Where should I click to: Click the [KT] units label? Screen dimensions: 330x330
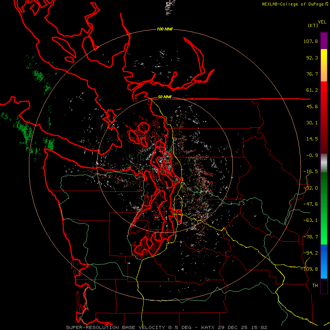pos(313,25)
